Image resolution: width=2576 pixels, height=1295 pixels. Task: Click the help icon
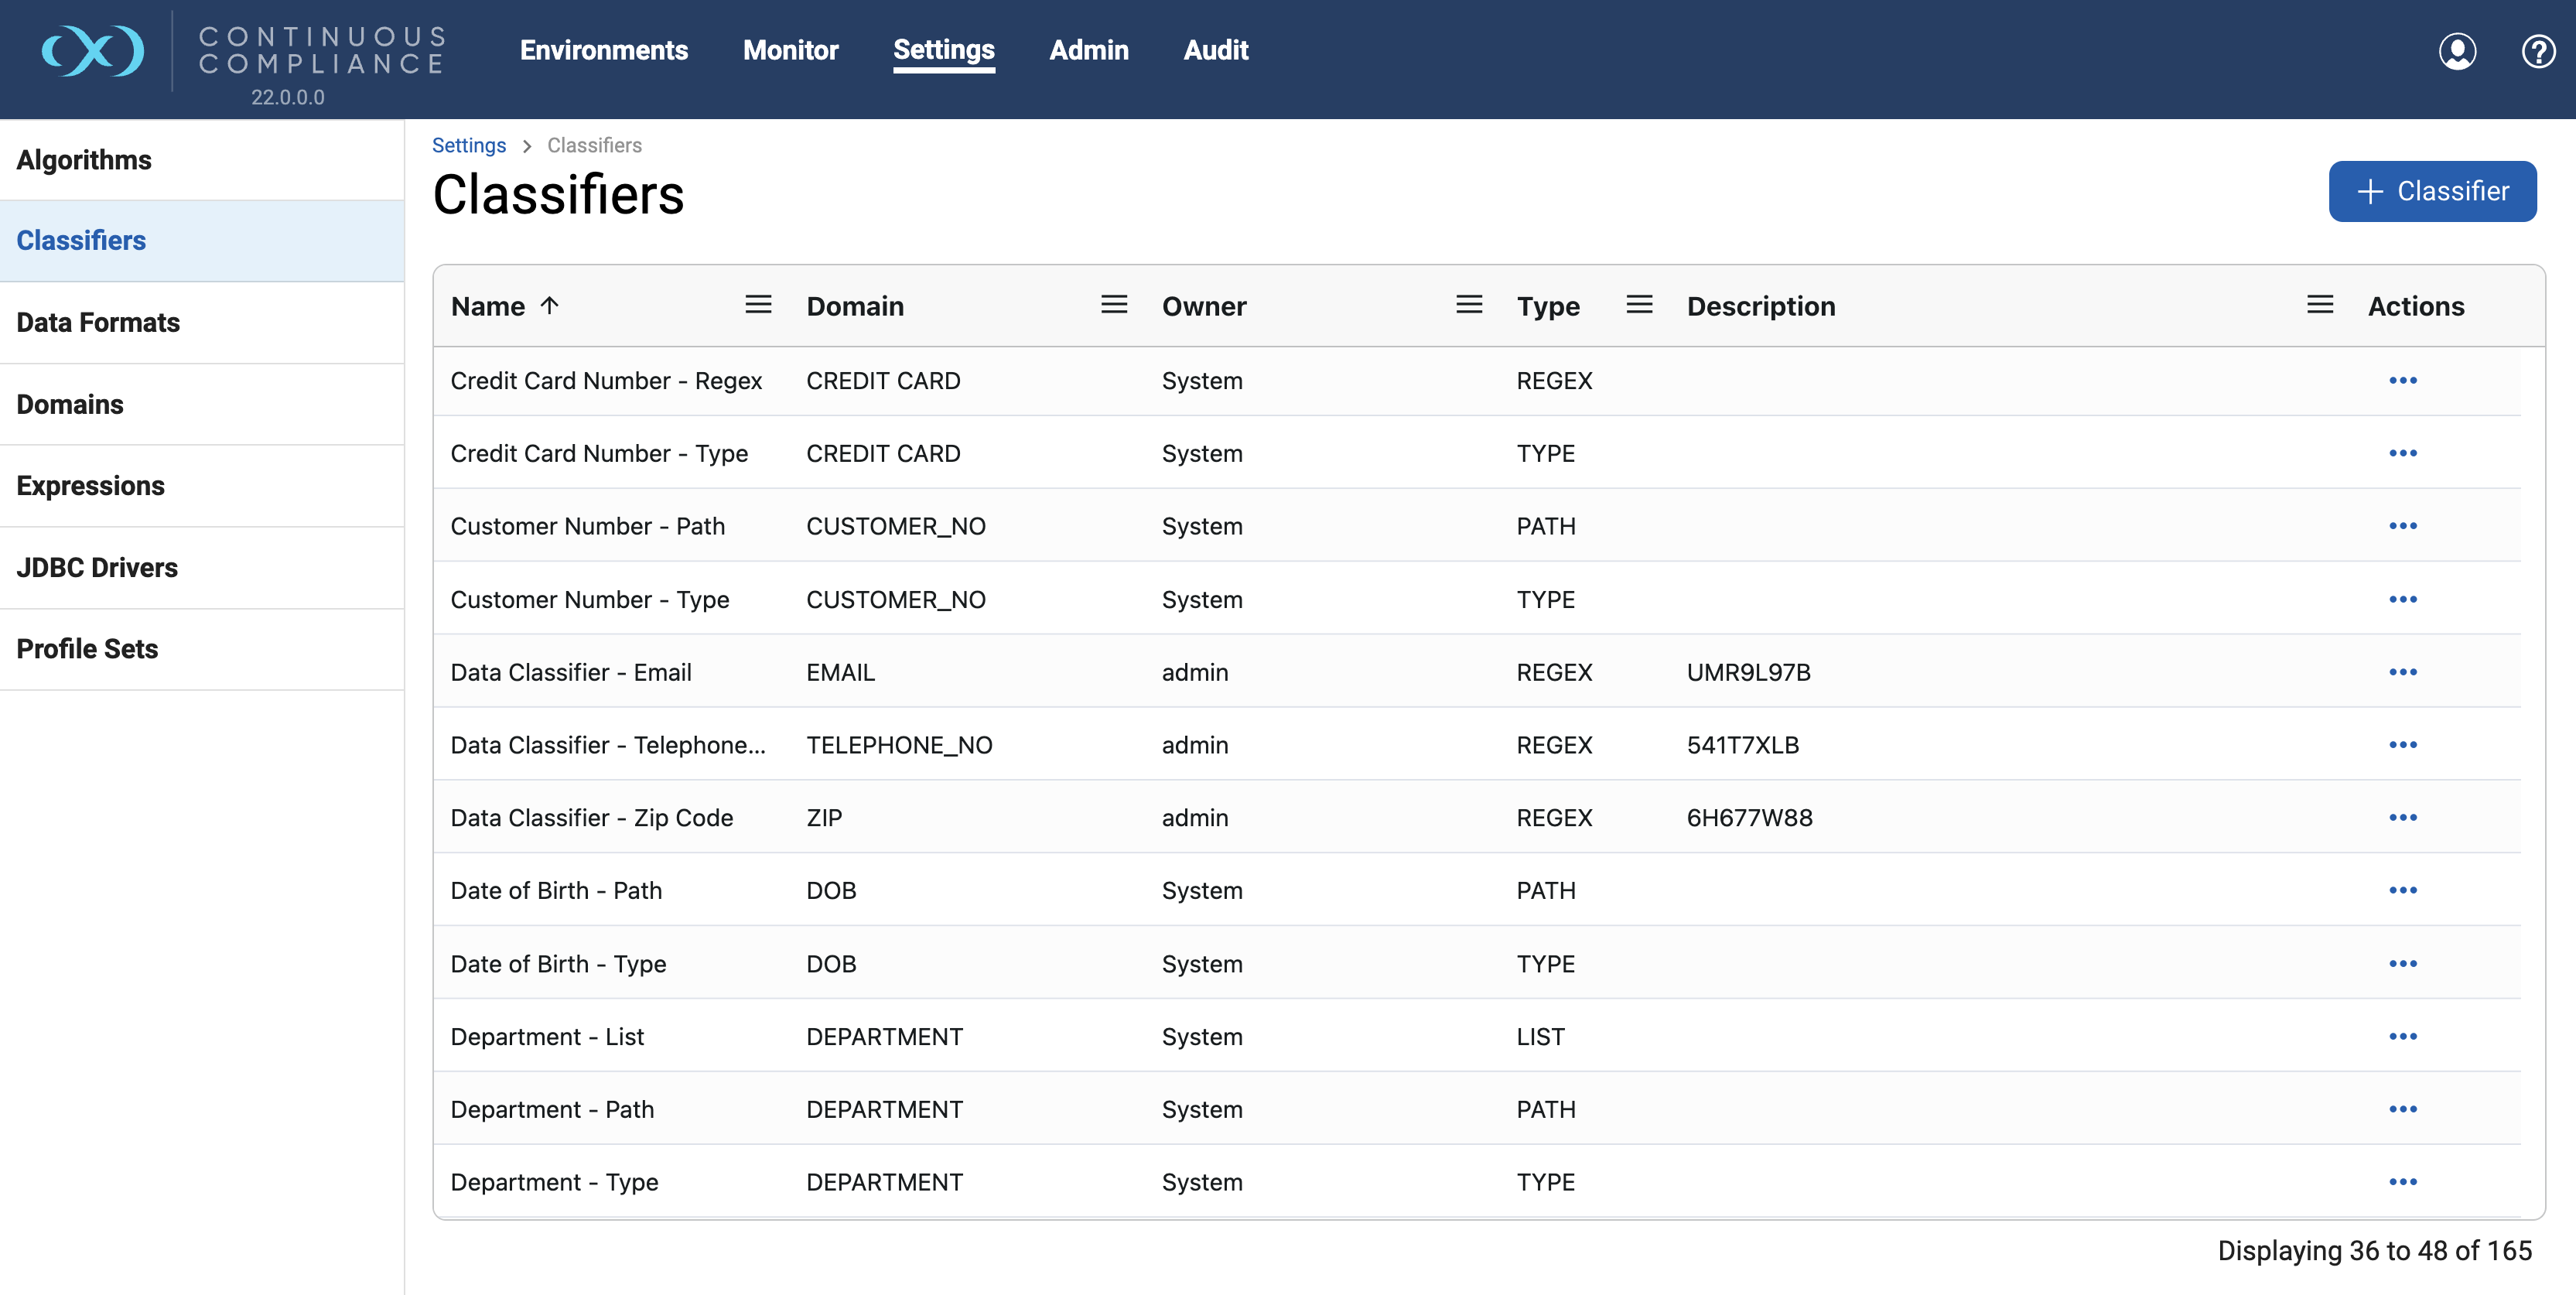pos(2538,51)
